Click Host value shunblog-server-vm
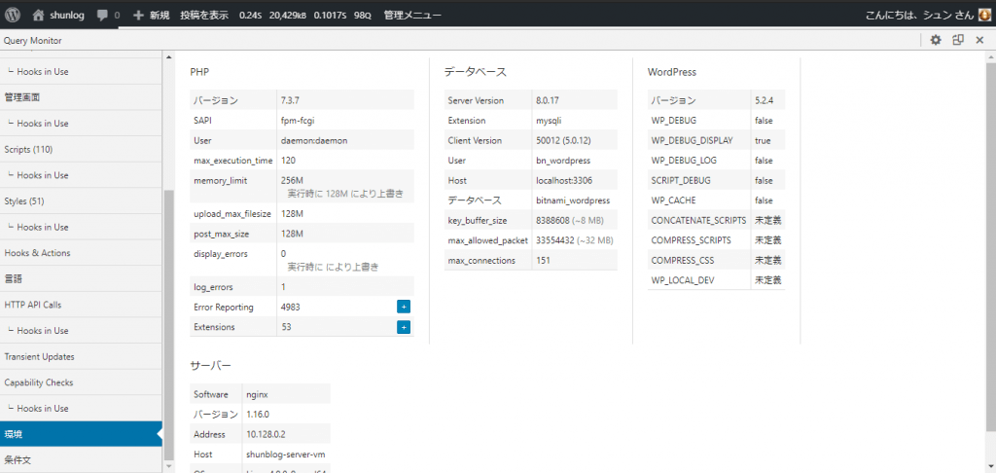996x473 pixels. (286, 455)
